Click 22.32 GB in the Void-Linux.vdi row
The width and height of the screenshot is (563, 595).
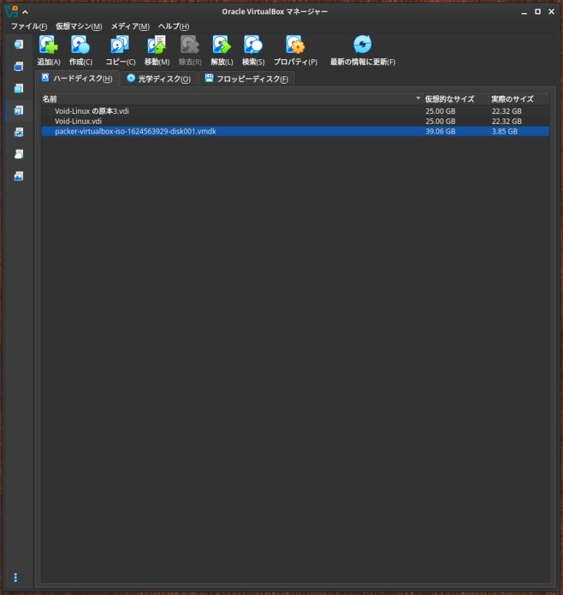506,121
